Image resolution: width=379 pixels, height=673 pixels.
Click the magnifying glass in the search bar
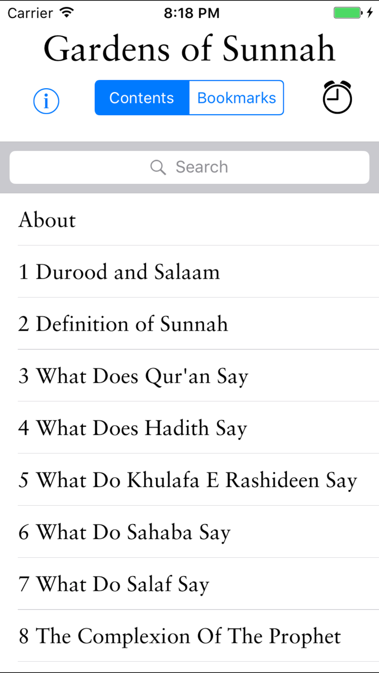tap(158, 167)
